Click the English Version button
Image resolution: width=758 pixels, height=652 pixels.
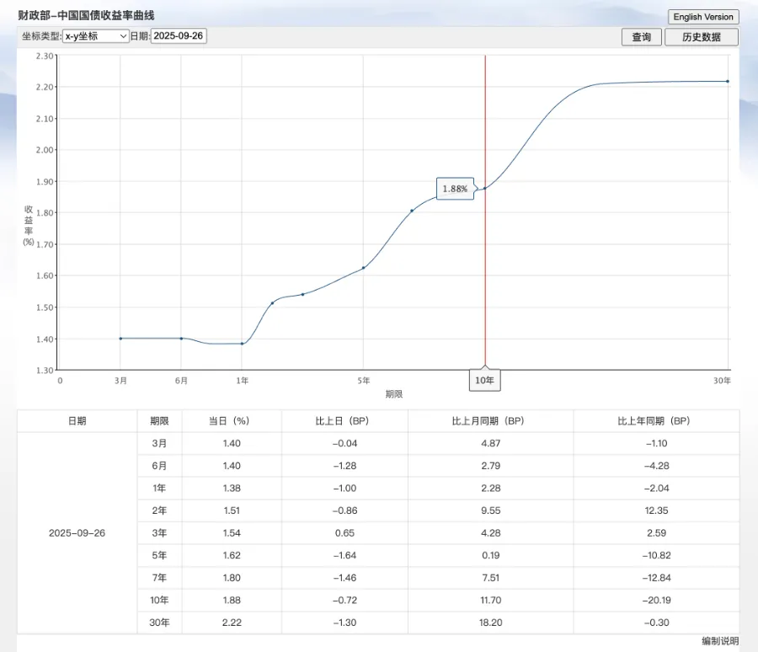(703, 17)
